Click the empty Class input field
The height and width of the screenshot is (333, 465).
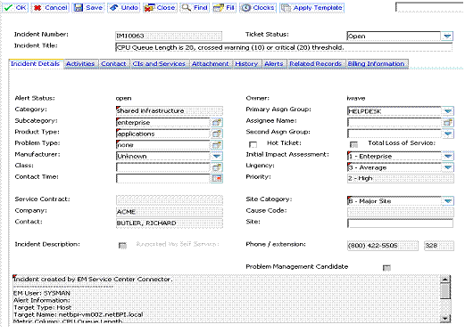point(163,167)
